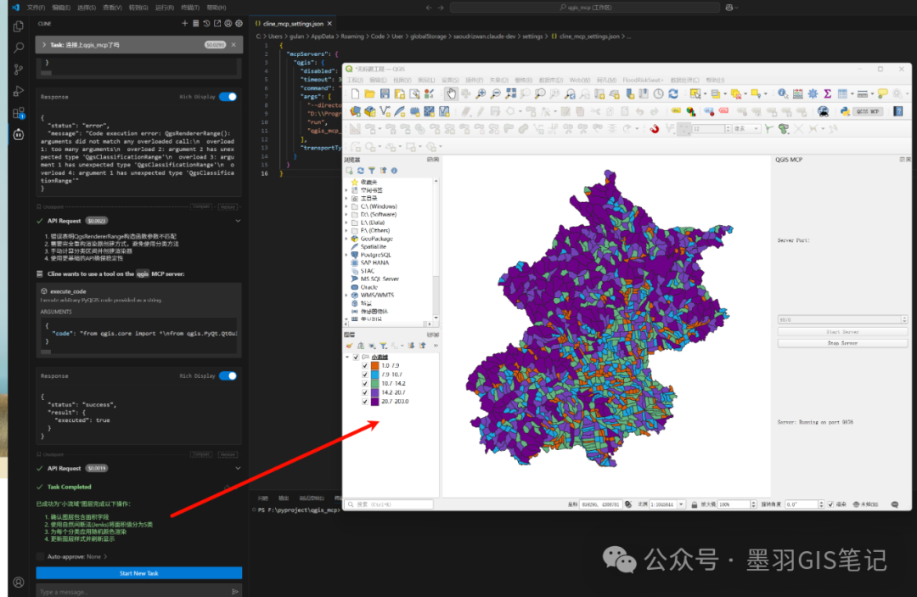Viewport: 917px width, 597px height.
Task: Open the VS Code Source Control view
Action: click(x=18, y=70)
